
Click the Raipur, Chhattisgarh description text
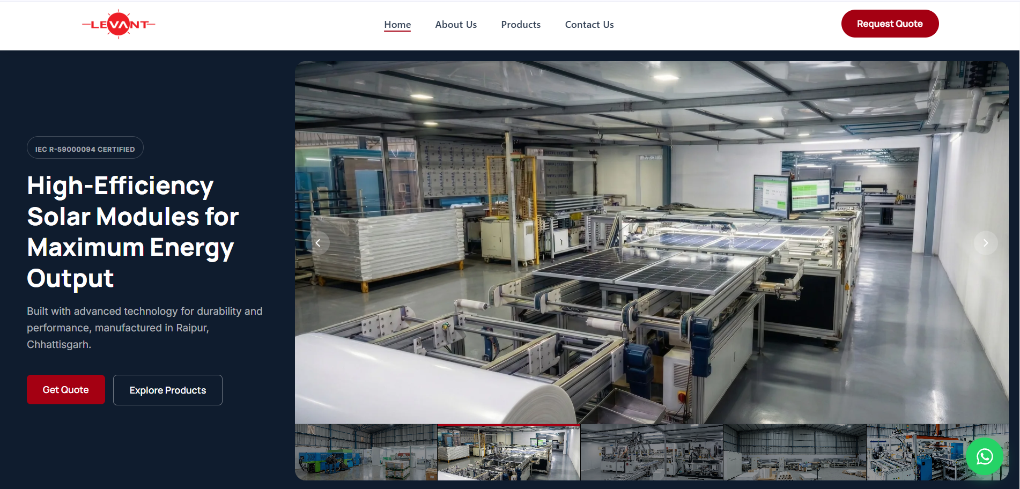(x=145, y=328)
